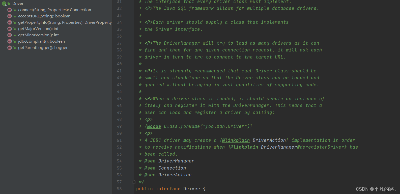This screenshot has height=194, width=400.
Task: Click method icon of getPropertyInfo
Action: pos(10,22)
